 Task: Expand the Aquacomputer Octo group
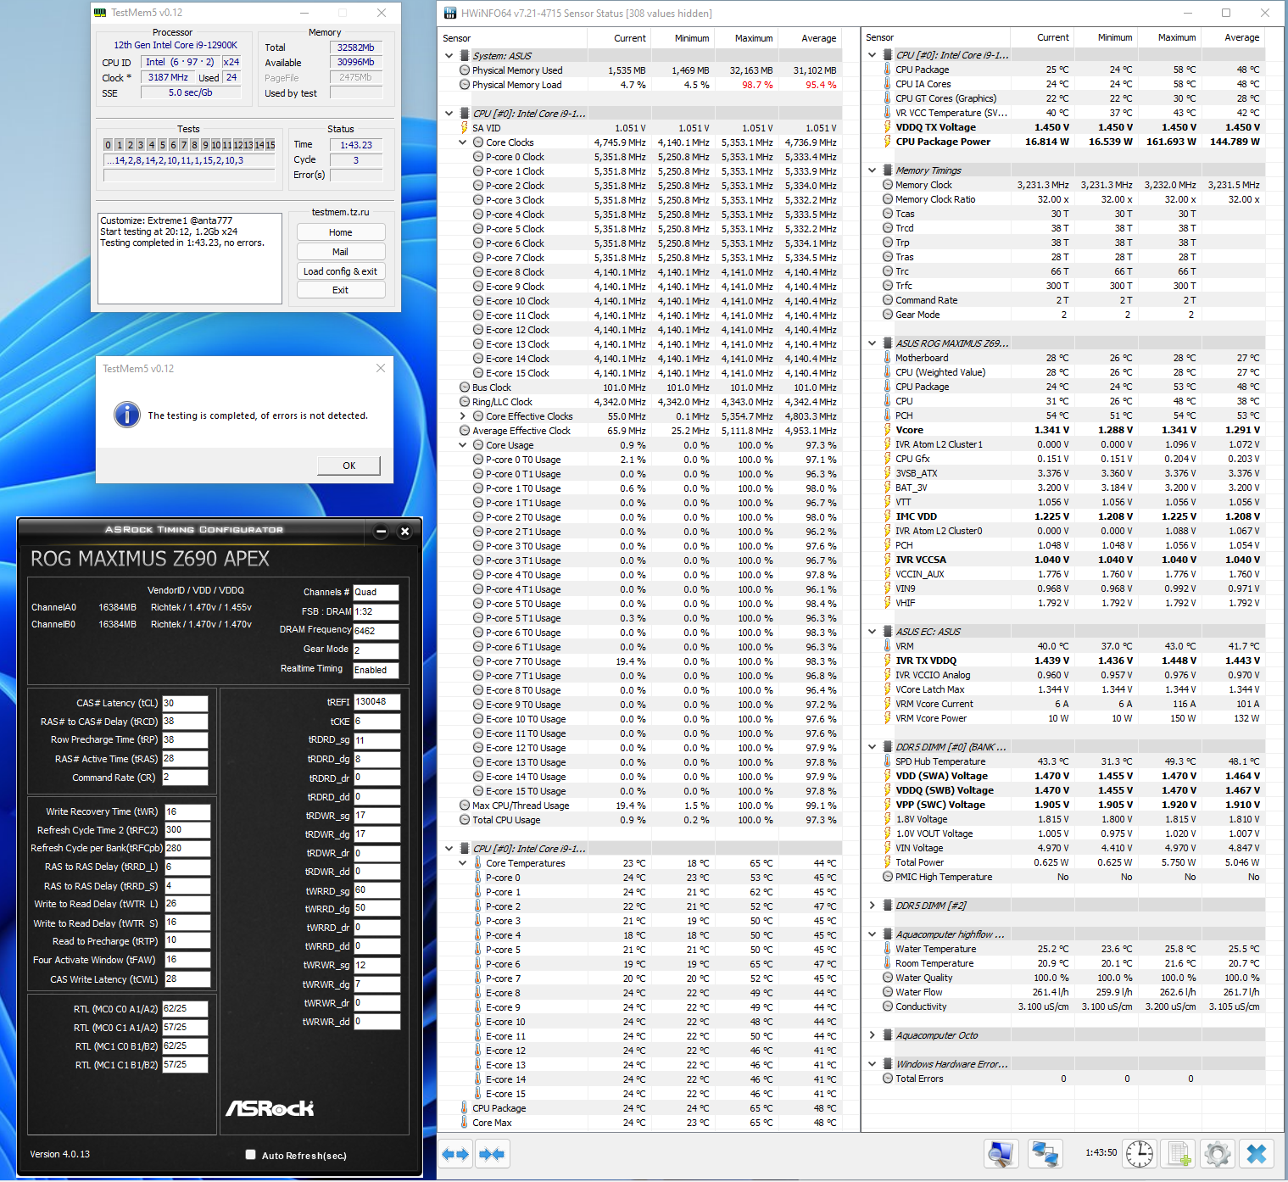(x=872, y=1035)
